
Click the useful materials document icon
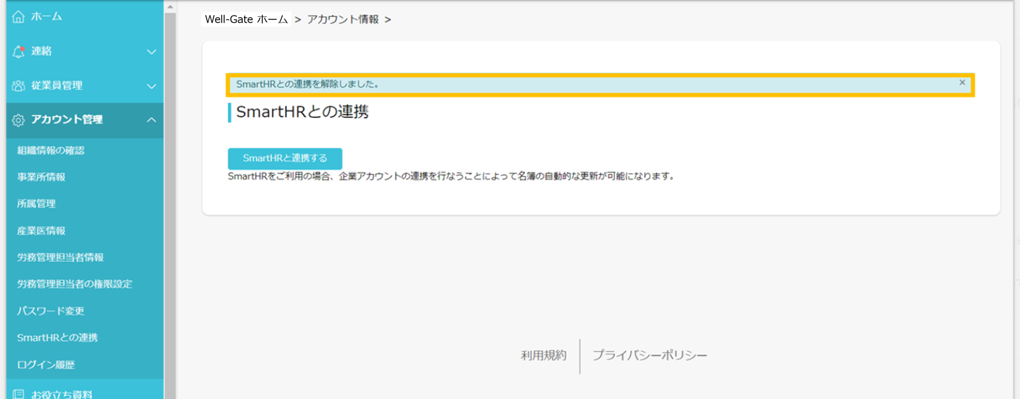(x=18, y=394)
